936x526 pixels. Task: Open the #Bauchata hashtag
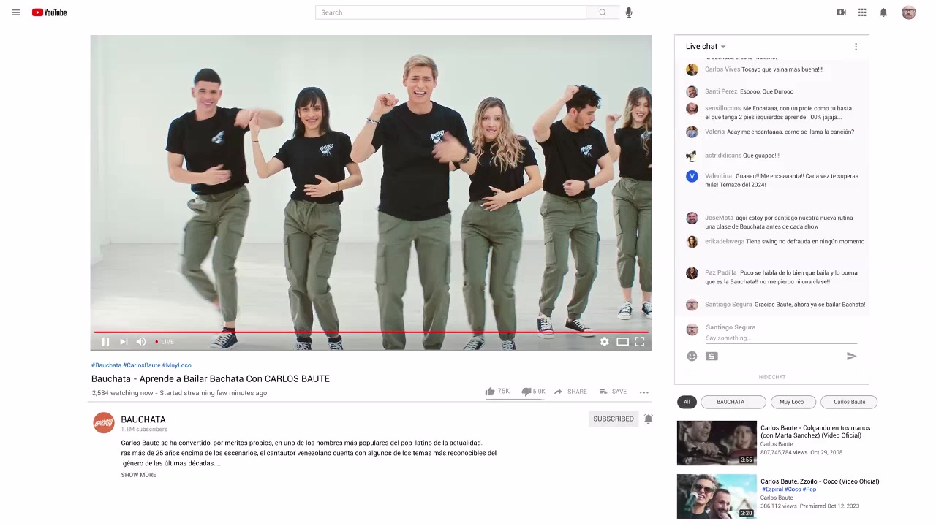(107, 365)
